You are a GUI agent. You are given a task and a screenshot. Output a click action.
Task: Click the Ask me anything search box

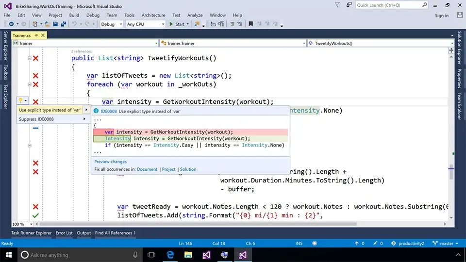tap(80, 255)
